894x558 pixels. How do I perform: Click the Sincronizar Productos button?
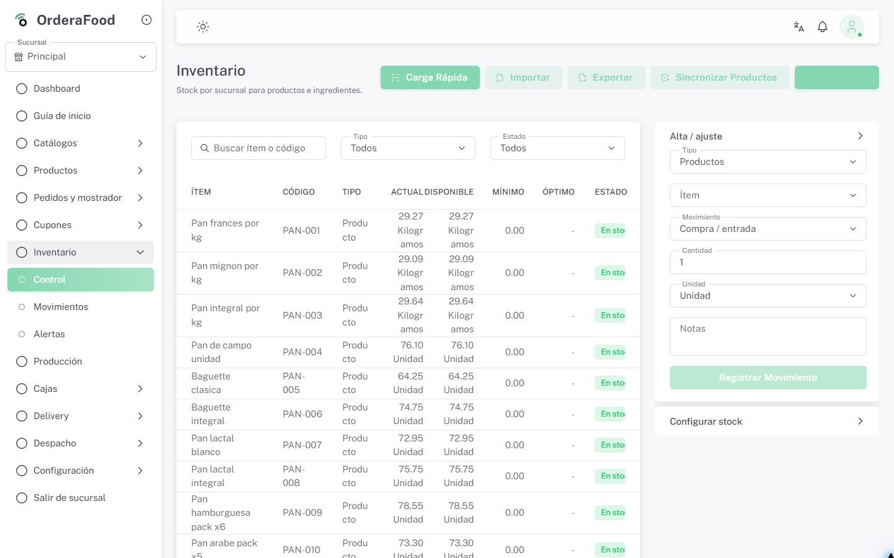720,77
